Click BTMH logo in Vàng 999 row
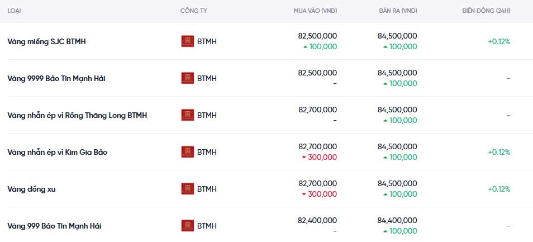 pyautogui.click(x=188, y=226)
